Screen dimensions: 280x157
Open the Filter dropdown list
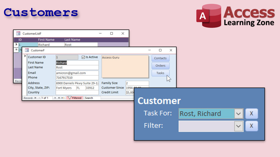click(x=238, y=126)
